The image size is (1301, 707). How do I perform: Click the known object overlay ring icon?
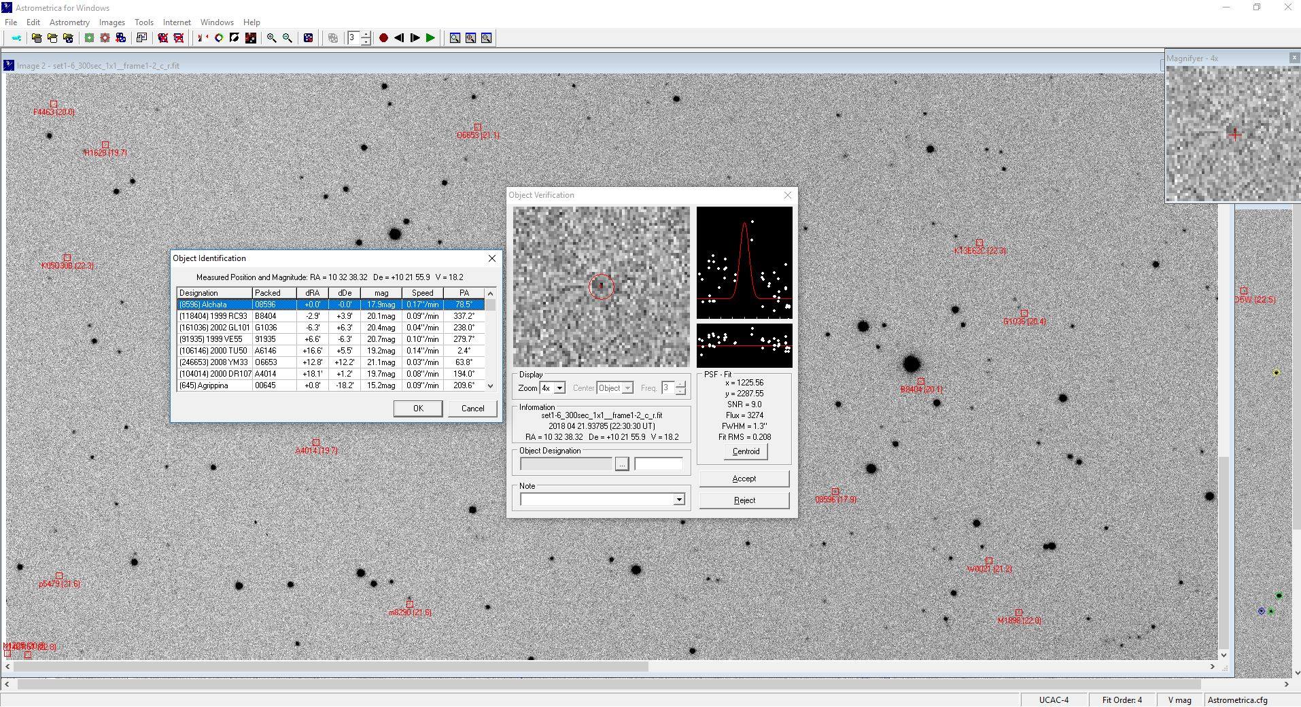click(219, 38)
